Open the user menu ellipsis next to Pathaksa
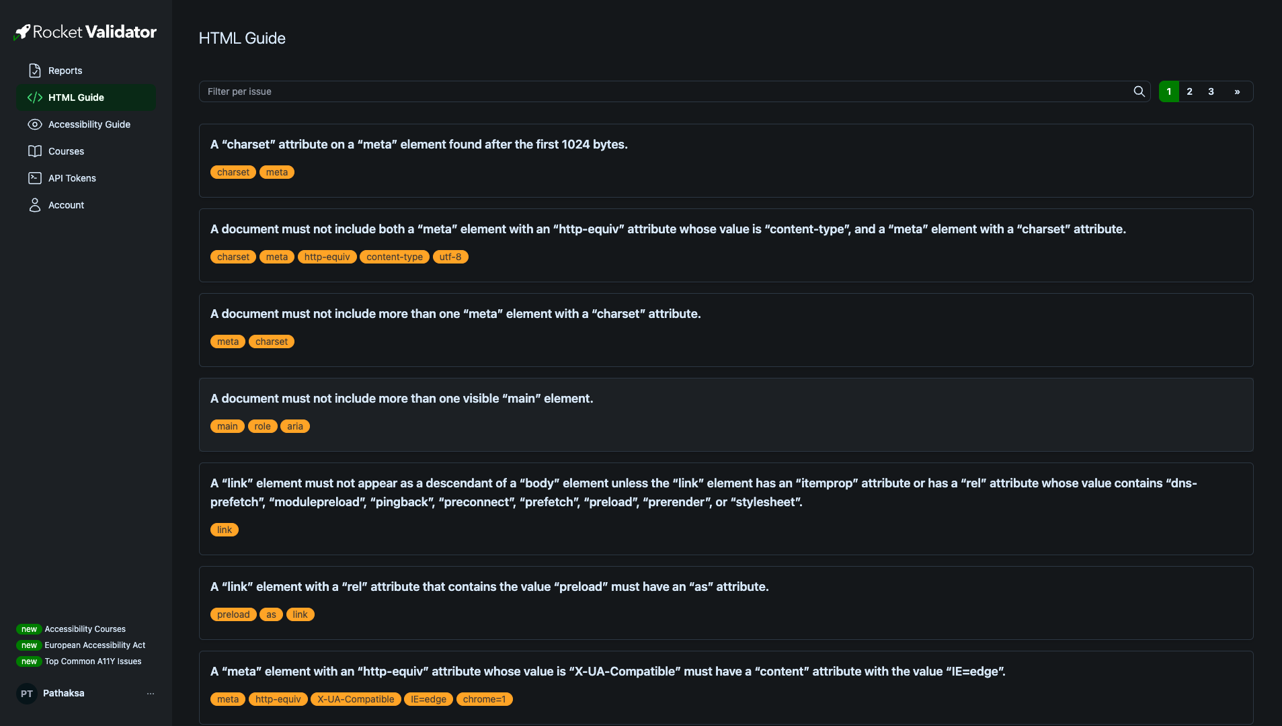Screen dimensions: 1282x726 (151, 694)
